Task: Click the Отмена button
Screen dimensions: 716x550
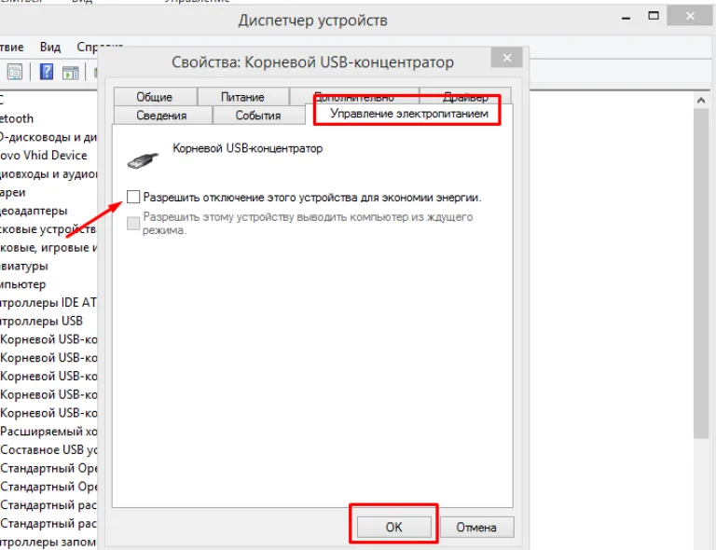Action: (x=476, y=528)
